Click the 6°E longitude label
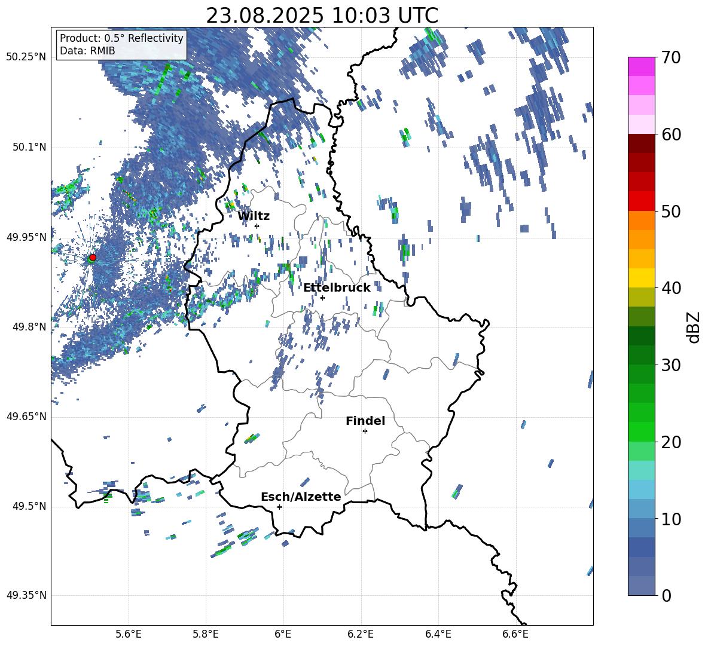 pyautogui.click(x=283, y=634)
